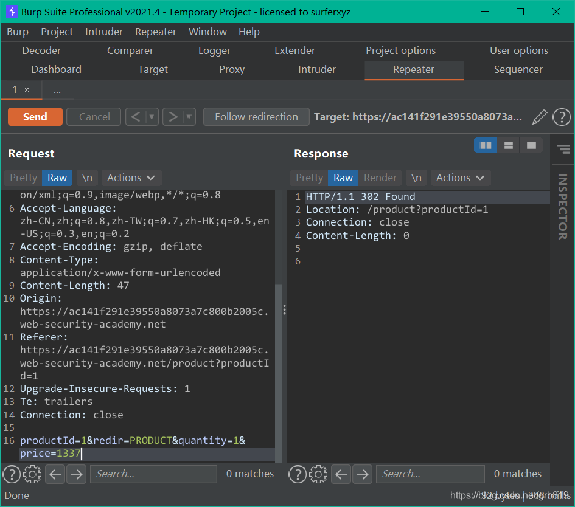The image size is (575, 507).
Task: Toggle request Pretty view
Action: tap(24, 178)
